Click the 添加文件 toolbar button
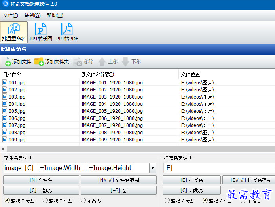 click(18, 62)
